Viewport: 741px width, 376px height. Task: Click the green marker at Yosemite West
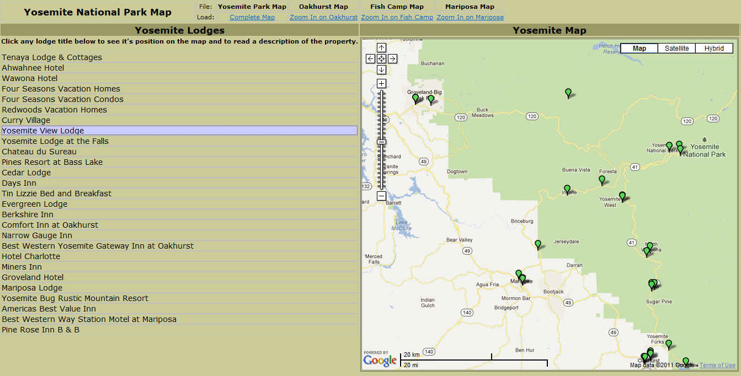click(x=622, y=196)
